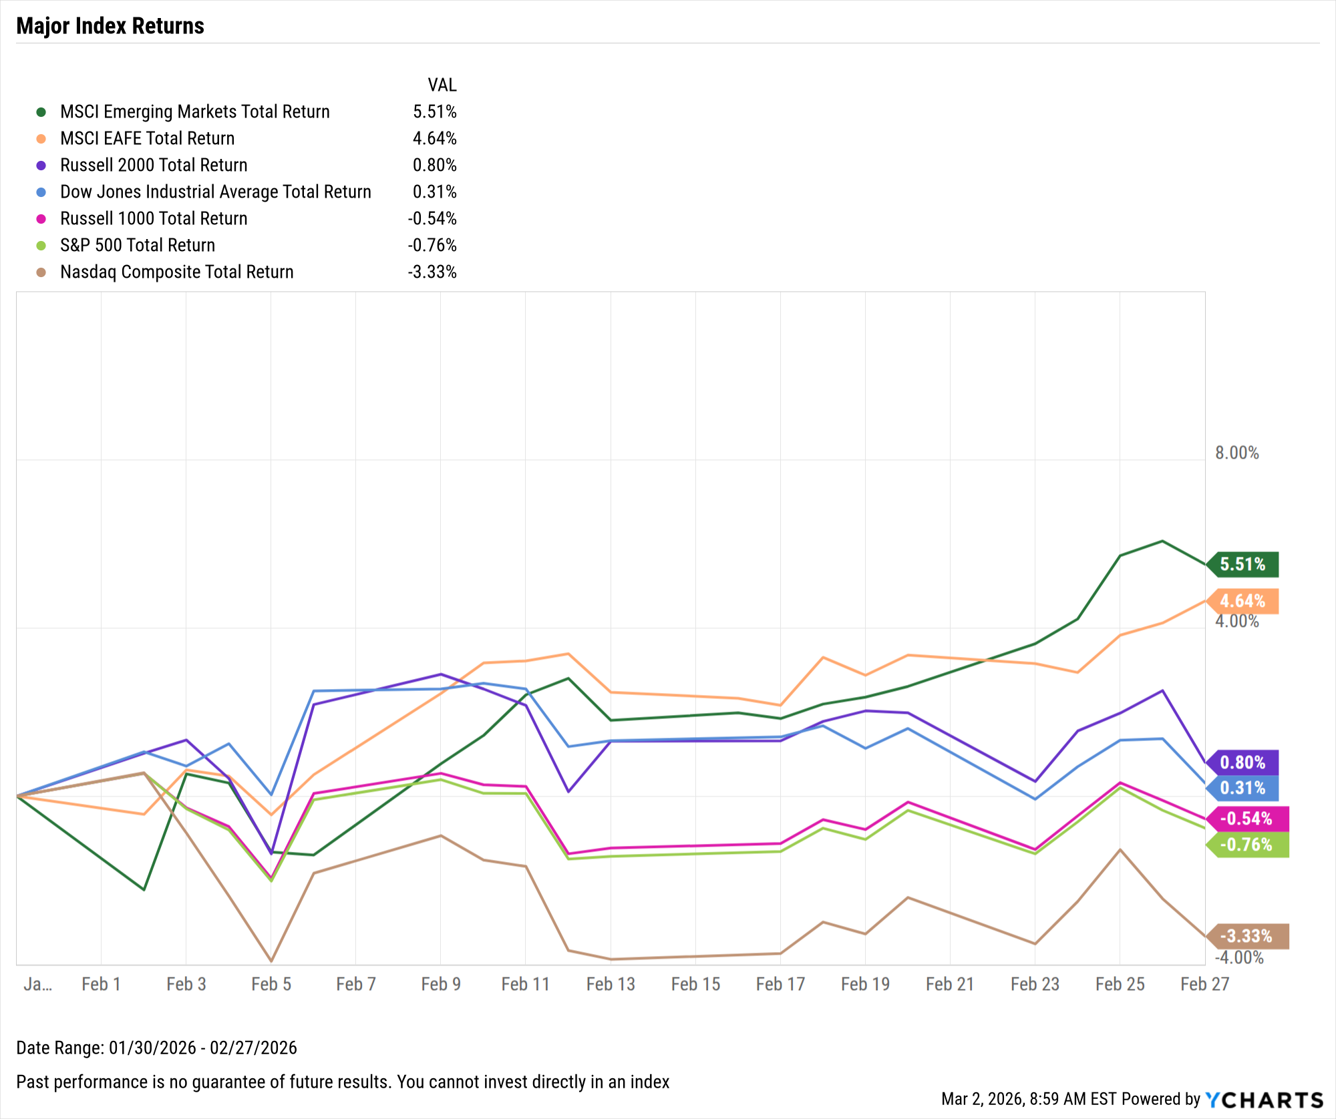Click the 0.31% blue end-value flag
The width and height of the screenshot is (1336, 1119).
(1244, 789)
